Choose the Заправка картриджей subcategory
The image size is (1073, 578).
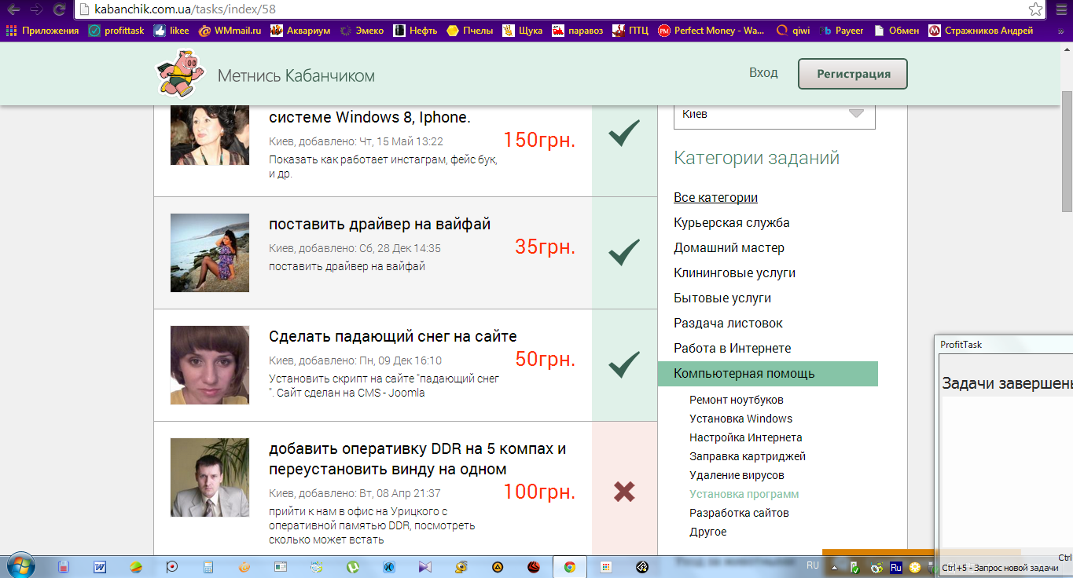[748, 456]
